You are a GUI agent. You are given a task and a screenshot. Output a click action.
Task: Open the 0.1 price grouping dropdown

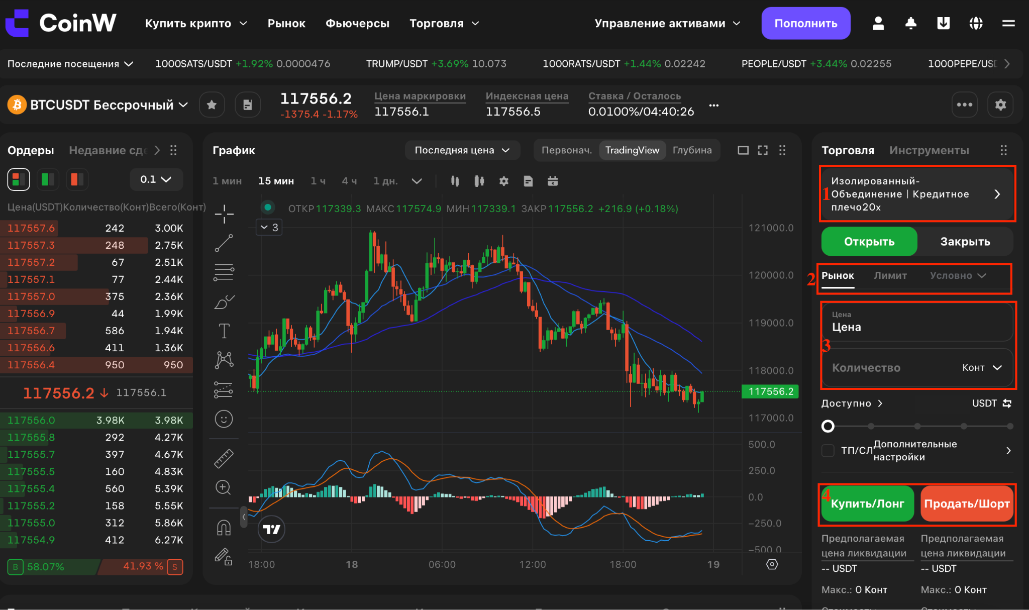[156, 179]
